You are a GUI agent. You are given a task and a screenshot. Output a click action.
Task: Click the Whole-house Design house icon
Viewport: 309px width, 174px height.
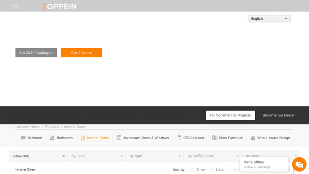point(253,138)
